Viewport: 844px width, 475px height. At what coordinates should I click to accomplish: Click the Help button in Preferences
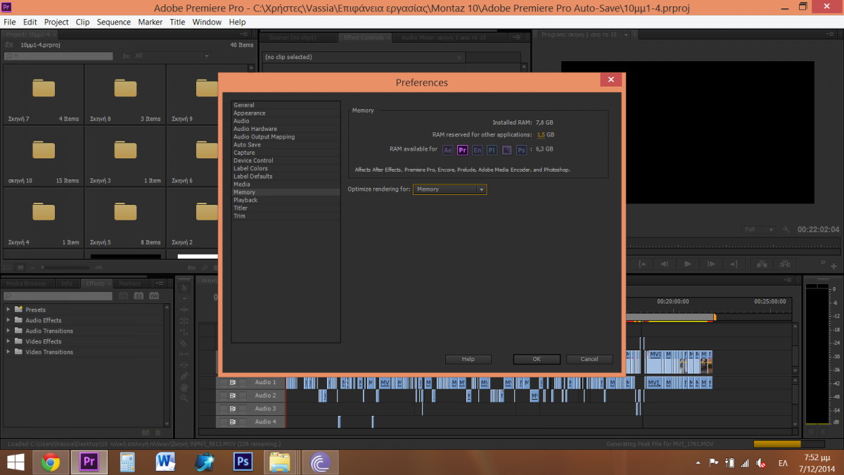[x=468, y=359]
